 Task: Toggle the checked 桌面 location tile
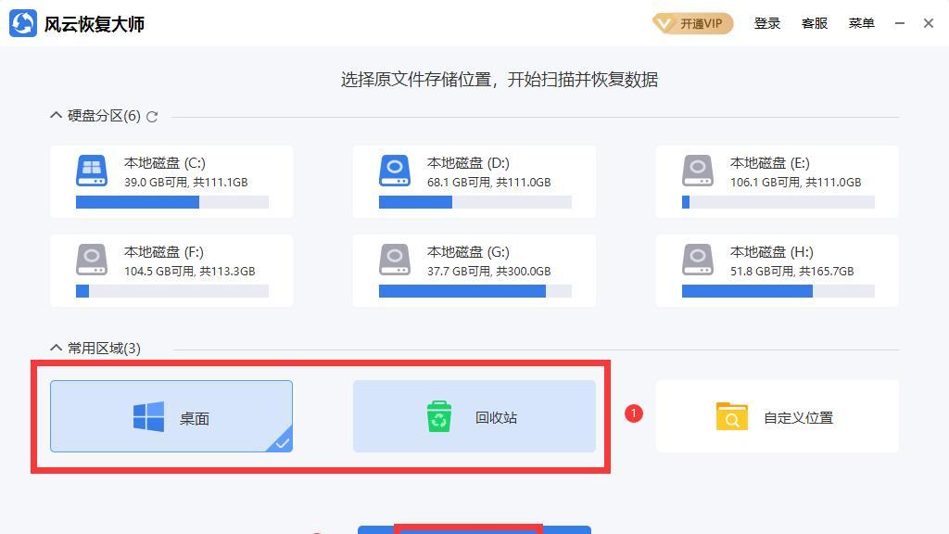coord(171,416)
